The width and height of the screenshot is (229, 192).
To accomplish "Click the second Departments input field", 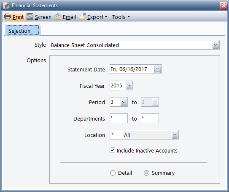I will [150, 118].
